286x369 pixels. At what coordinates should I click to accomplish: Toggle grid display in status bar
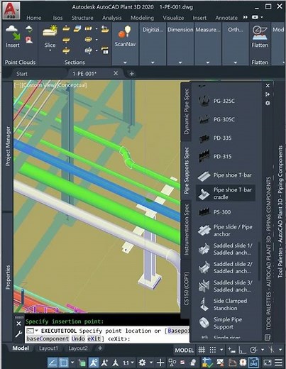pos(202,350)
